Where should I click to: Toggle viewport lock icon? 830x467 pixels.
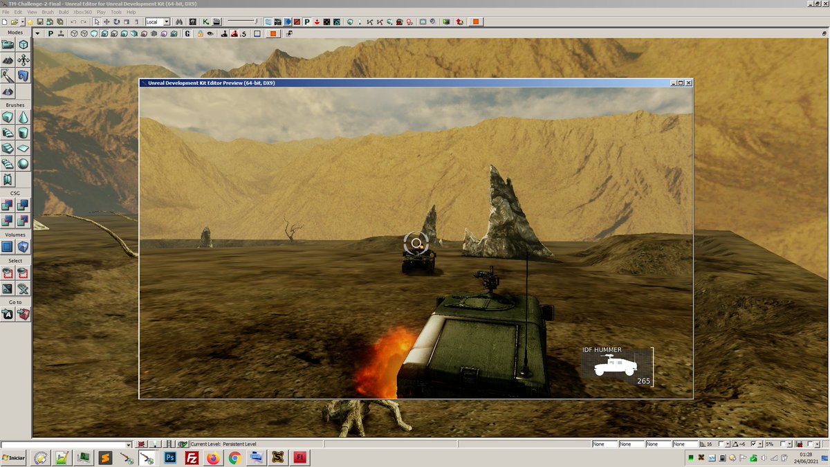200,33
